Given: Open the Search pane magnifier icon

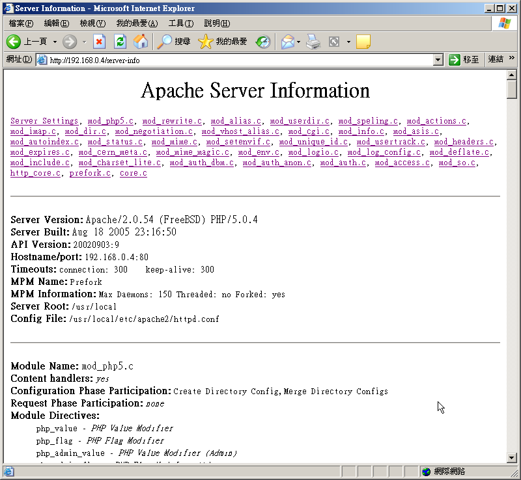Looking at the screenshot, I should click(x=165, y=42).
